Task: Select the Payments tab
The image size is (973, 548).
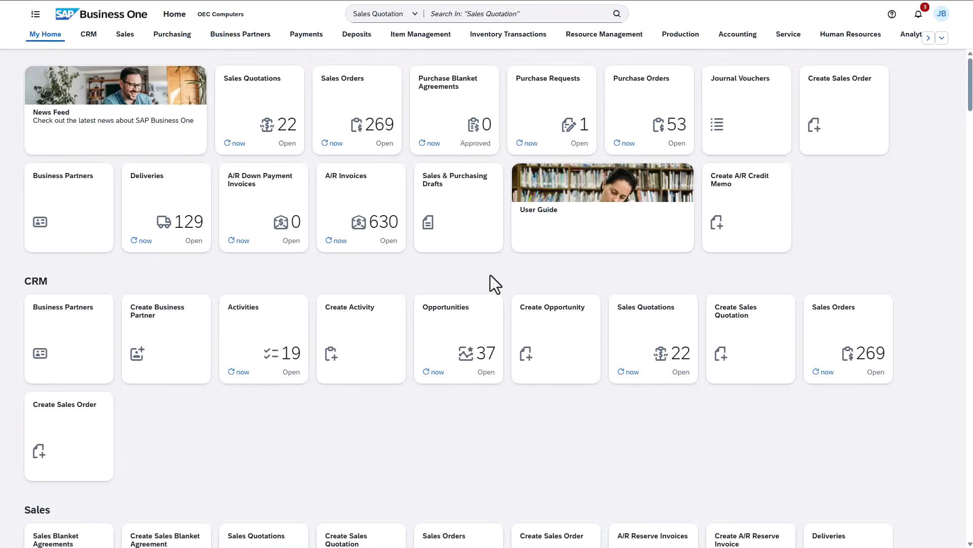Action: point(306,34)
